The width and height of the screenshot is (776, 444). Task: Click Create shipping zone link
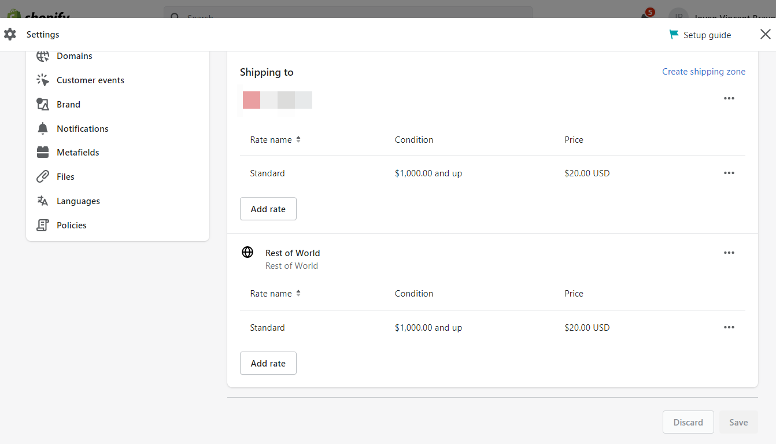703,72
